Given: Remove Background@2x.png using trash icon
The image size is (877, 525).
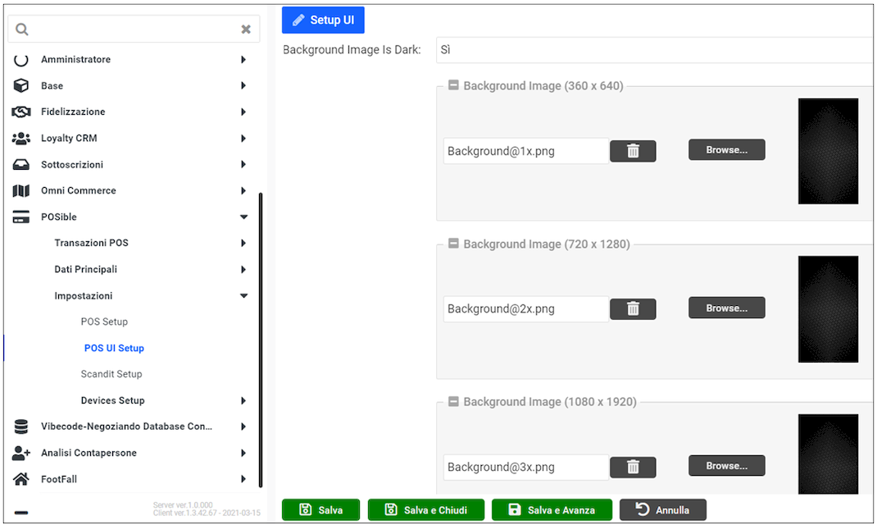Looking at the screenshot, I should tap(633, 308).
